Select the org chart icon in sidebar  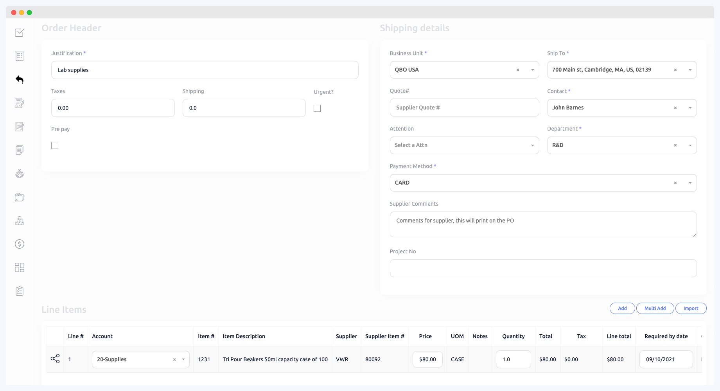point(19,220)
